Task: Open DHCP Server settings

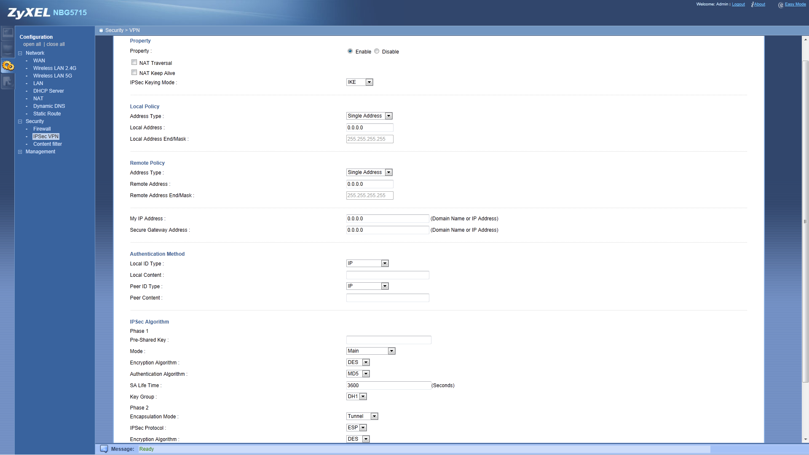Action: tap(48, 91)
